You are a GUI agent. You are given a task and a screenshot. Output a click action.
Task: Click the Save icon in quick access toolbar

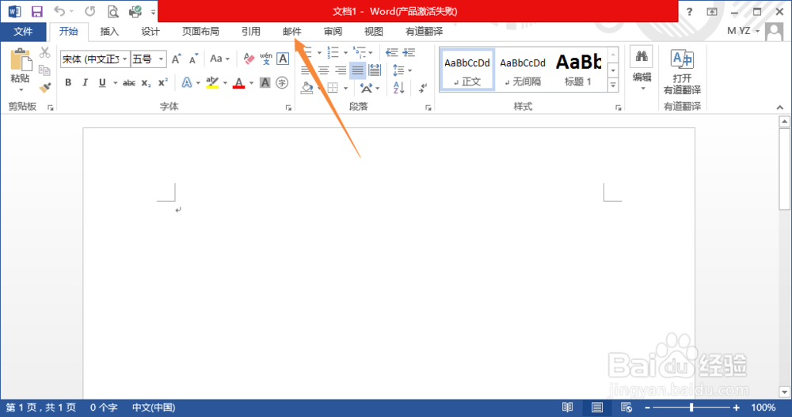click(37, 11)
